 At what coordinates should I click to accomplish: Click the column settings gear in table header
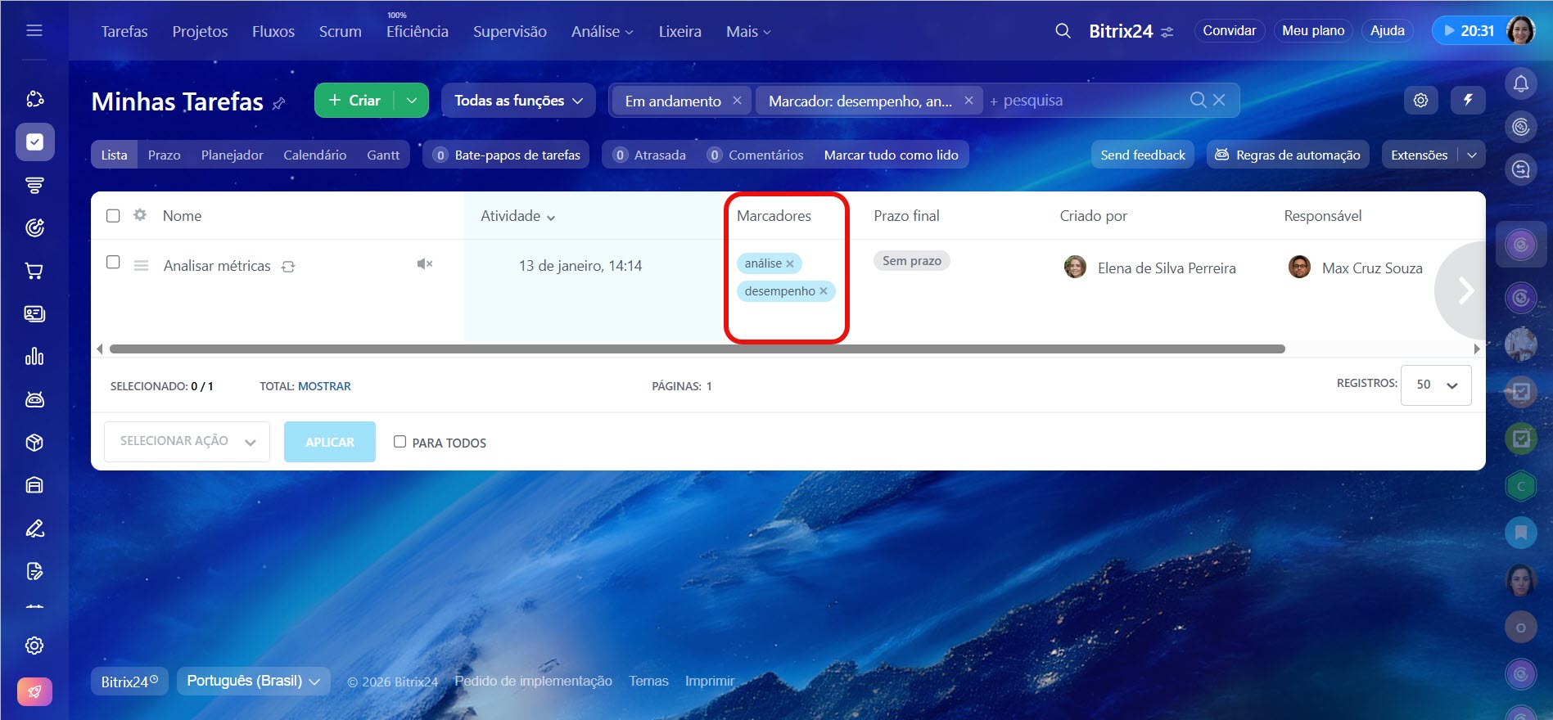tap(140, 215)
